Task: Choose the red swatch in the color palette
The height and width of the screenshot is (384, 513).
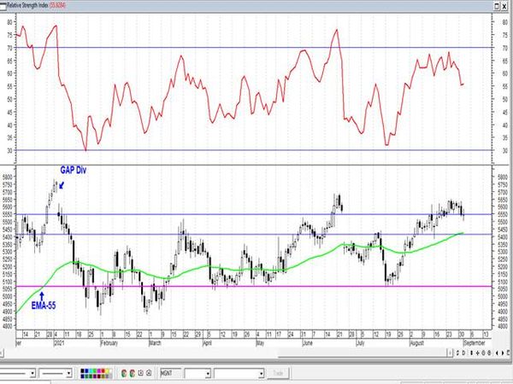Action: point(103,370)
